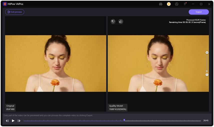Click the unplayed portion of timeline

pos(163,121)
